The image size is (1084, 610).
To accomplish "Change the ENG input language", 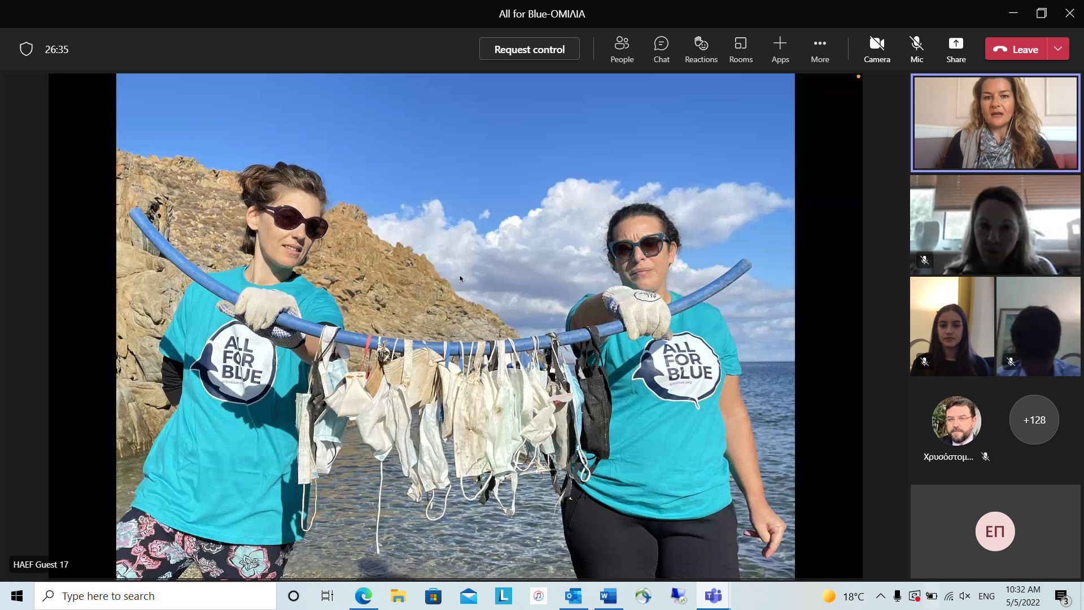I will [986, 596].
